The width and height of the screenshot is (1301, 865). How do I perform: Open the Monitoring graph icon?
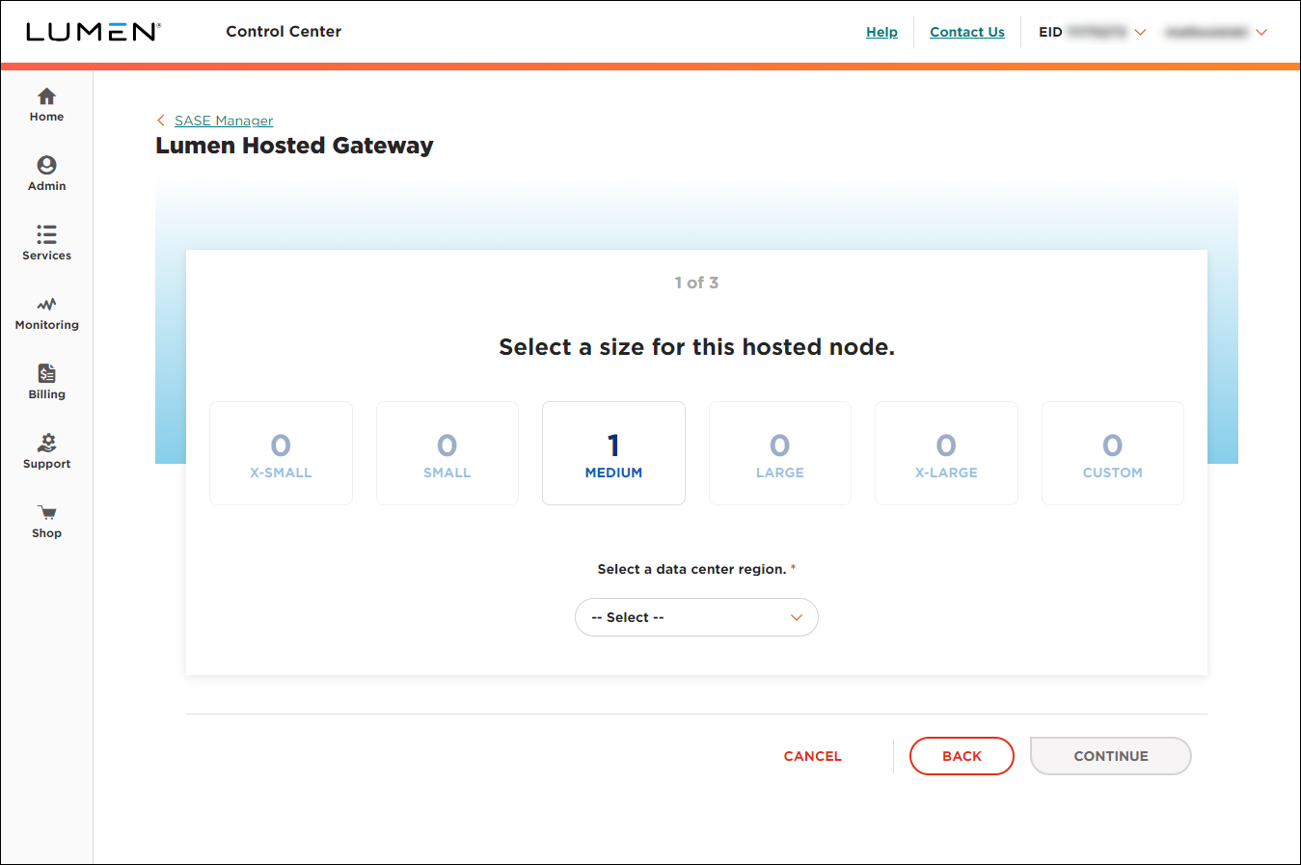[46, 304]
